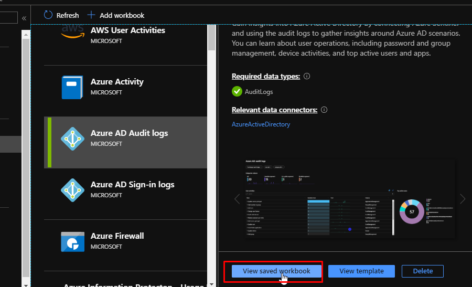Click the plus icon for Add workbook
The image size is (472, 287).
point(92,15)
